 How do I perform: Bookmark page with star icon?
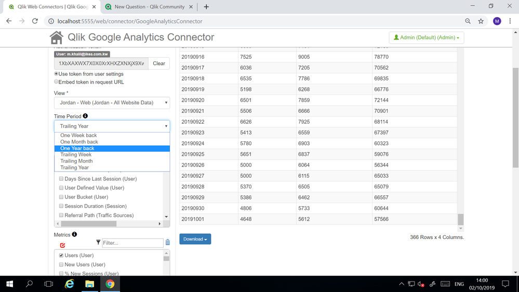481,21
